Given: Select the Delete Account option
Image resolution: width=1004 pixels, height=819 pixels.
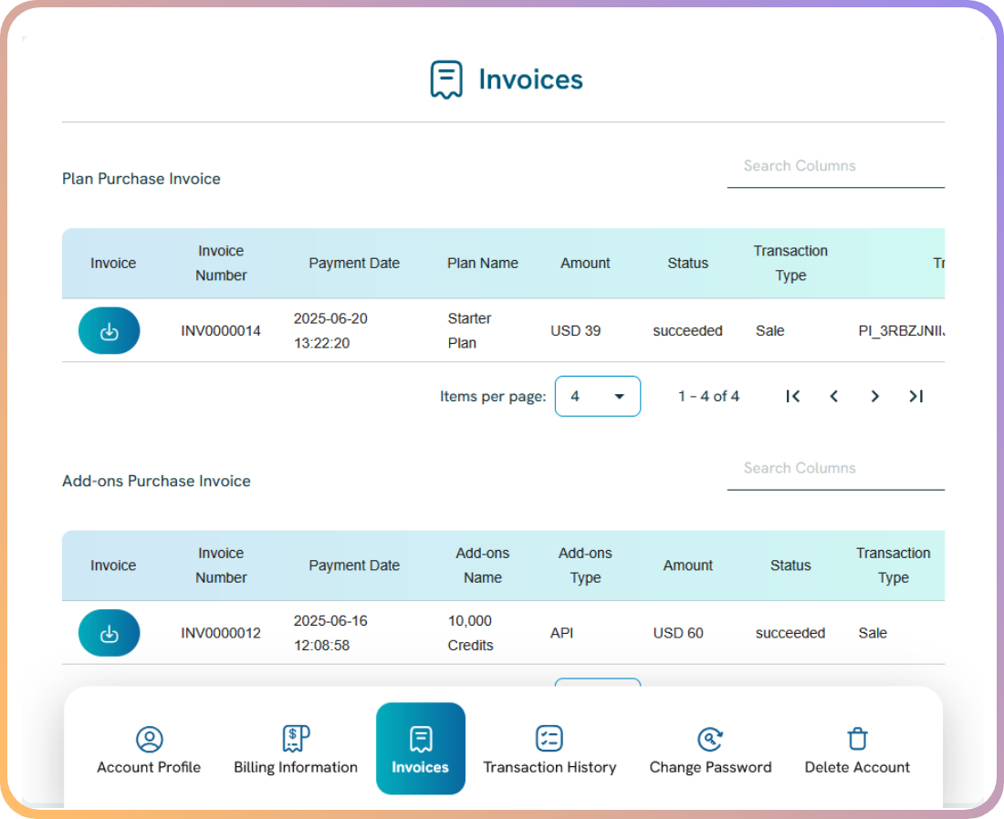Looking at the screenshot, I should (857, 751).
